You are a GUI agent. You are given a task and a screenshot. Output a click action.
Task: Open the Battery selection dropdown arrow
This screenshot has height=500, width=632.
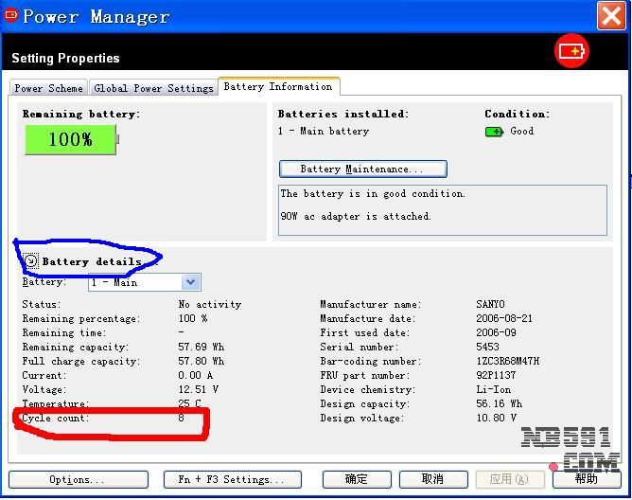coord(191,282)
